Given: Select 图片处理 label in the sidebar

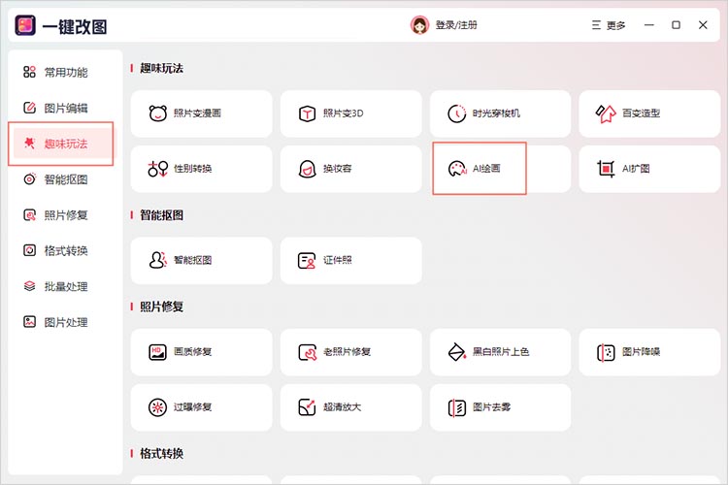Looking at the screenshot, I should [65, 322].
